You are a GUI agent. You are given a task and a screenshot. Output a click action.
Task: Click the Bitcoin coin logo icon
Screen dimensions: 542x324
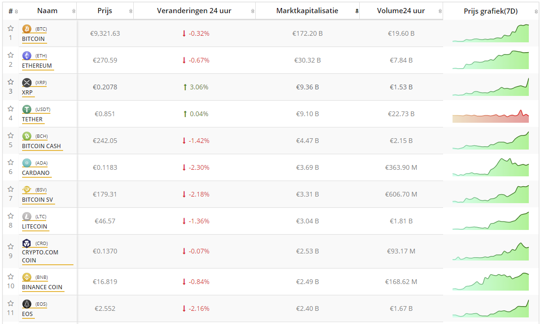(27, 29)
